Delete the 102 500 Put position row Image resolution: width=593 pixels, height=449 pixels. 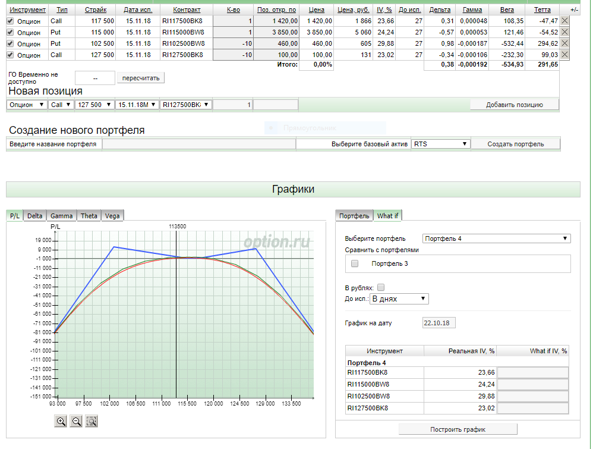coord(564,43)
